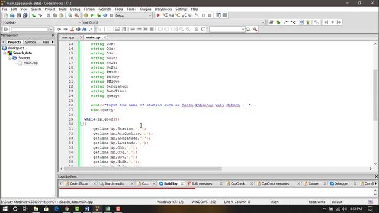Toggle the comment highlight C icon
Image resolution: width=379 pixels, height=213 pixels.
tap(203, 29)
